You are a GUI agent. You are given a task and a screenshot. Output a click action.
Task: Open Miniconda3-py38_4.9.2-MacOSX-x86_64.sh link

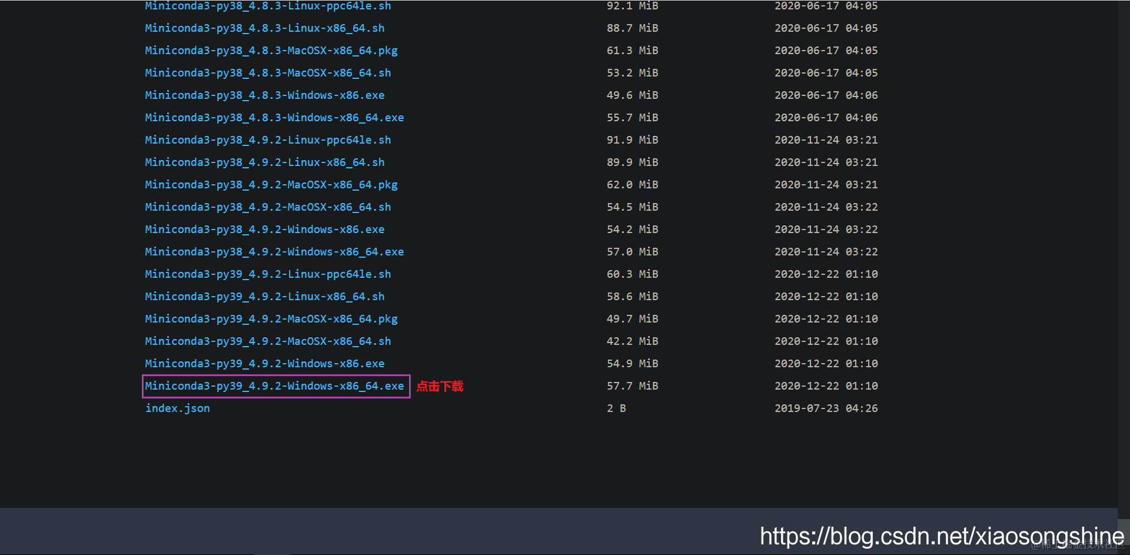[268, 207]
